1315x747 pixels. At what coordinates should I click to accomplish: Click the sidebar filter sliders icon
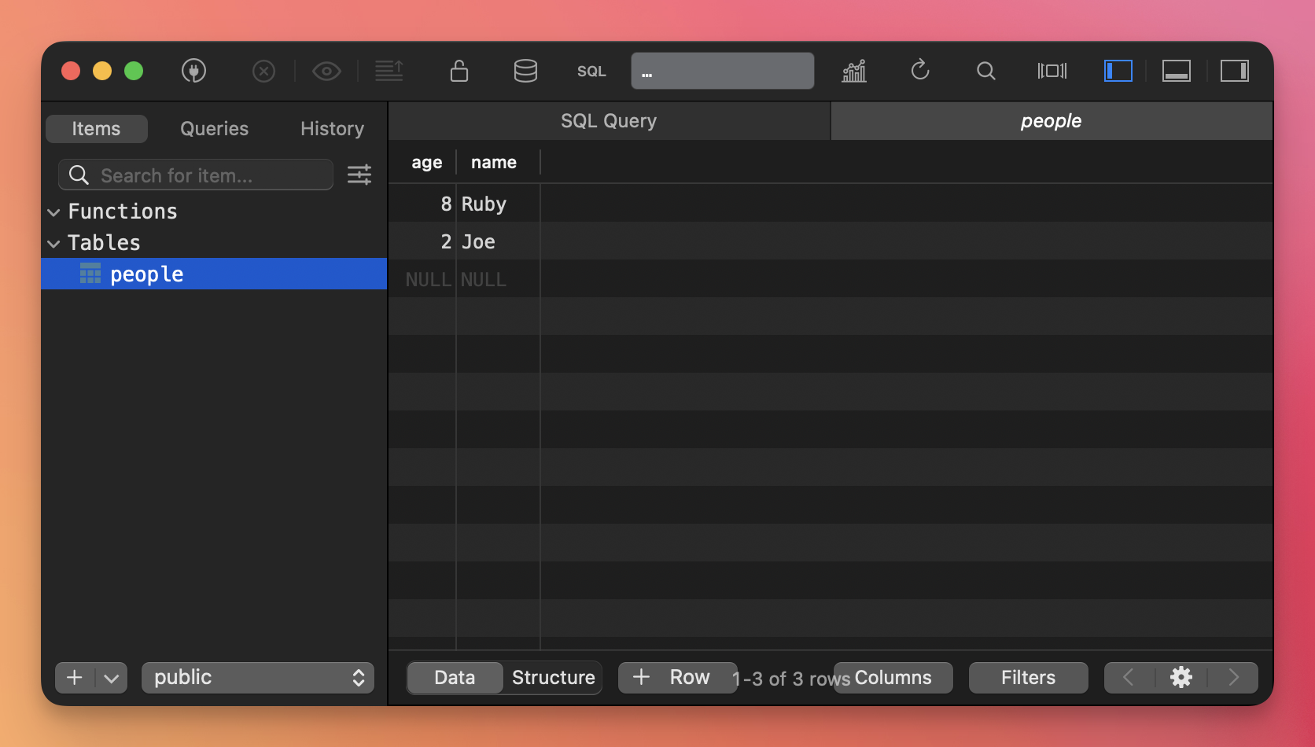[x=359, y=175]
